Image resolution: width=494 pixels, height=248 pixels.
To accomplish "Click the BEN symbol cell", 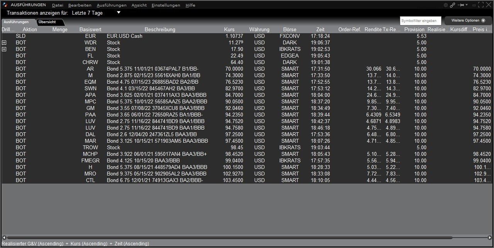I will tap(90, 49).
